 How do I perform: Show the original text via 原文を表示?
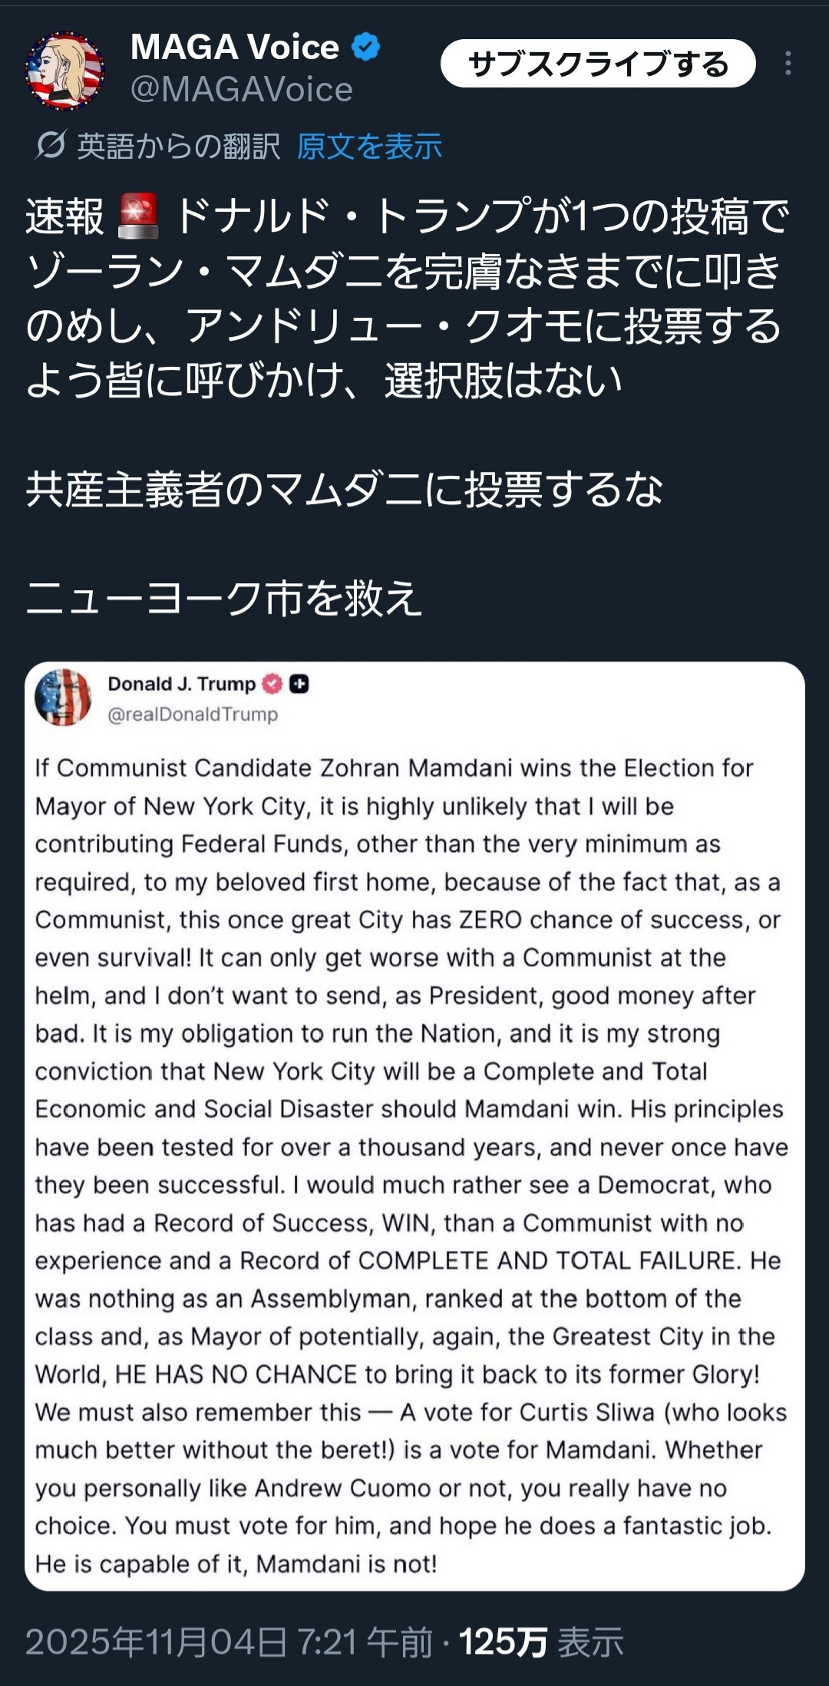[369, 146]
